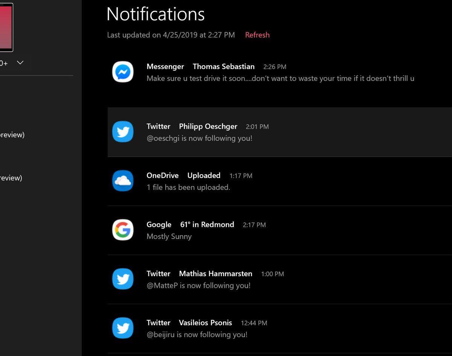Select the Twitter icon beside Mathias Hammarsten

pyautogui.click(x=122, y=279)
